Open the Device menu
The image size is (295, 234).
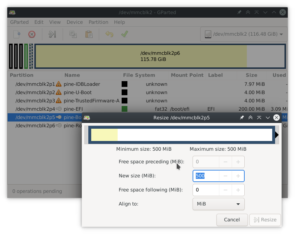pos(75,22)
